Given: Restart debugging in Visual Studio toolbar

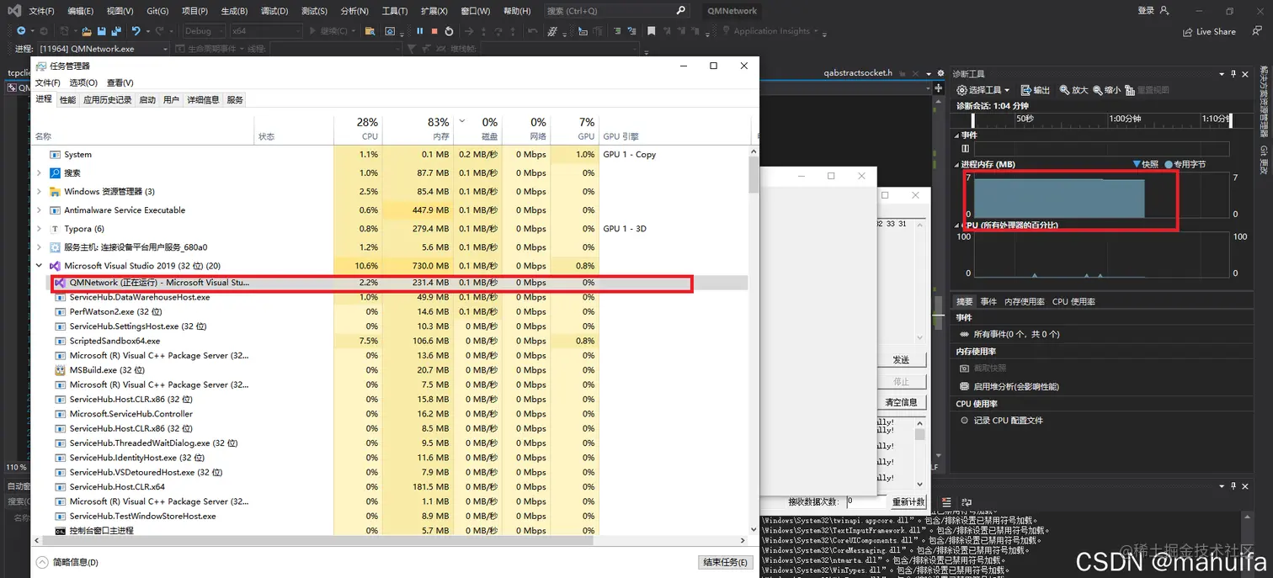Looking at the screenshot, I should (449, 31).
